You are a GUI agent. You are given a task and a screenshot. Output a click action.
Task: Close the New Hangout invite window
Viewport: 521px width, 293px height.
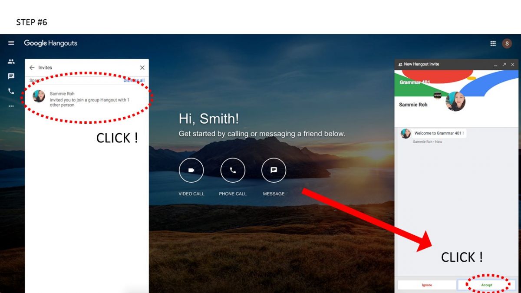513,64
